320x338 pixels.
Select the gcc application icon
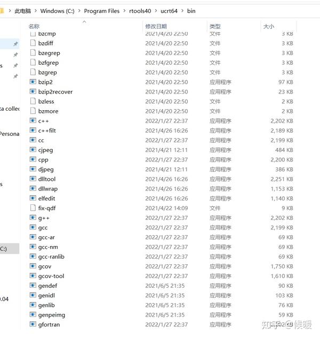[33, 227]
